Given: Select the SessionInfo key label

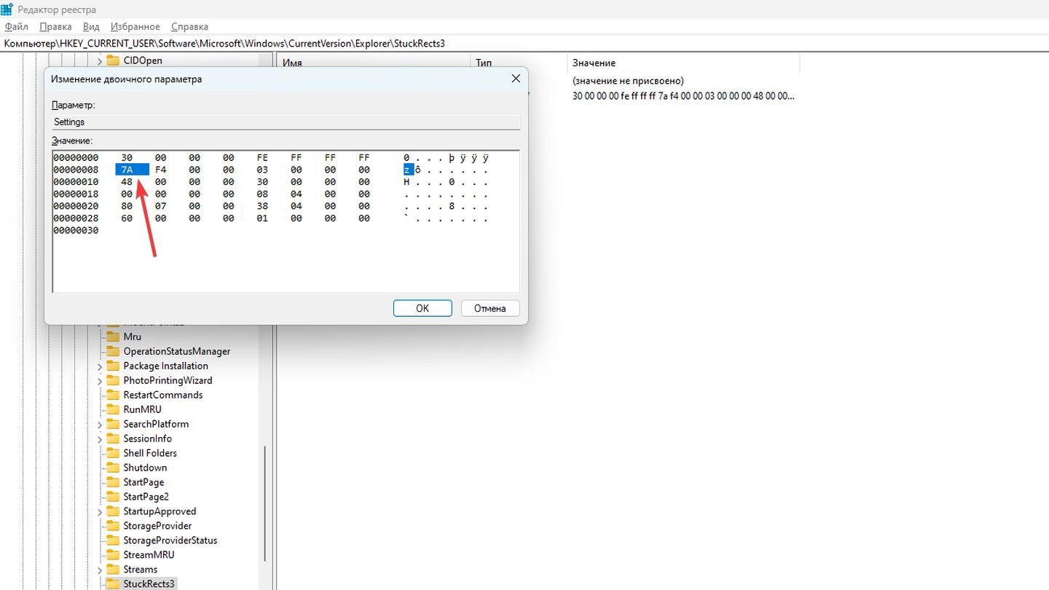Looking at the screenshot, I should [147, 438].
